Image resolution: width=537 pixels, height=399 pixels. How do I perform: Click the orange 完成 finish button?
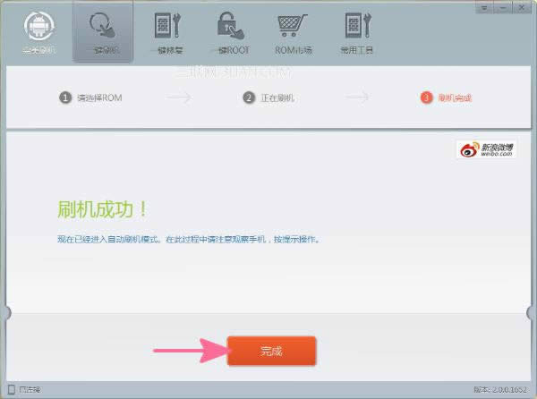[271, 352]
